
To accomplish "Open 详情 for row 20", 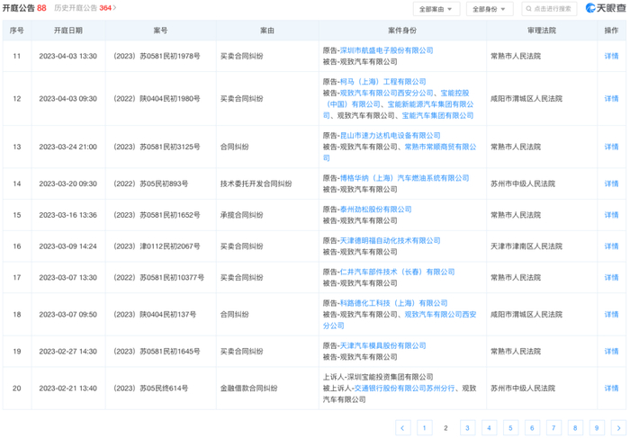I will click(611, 389).
